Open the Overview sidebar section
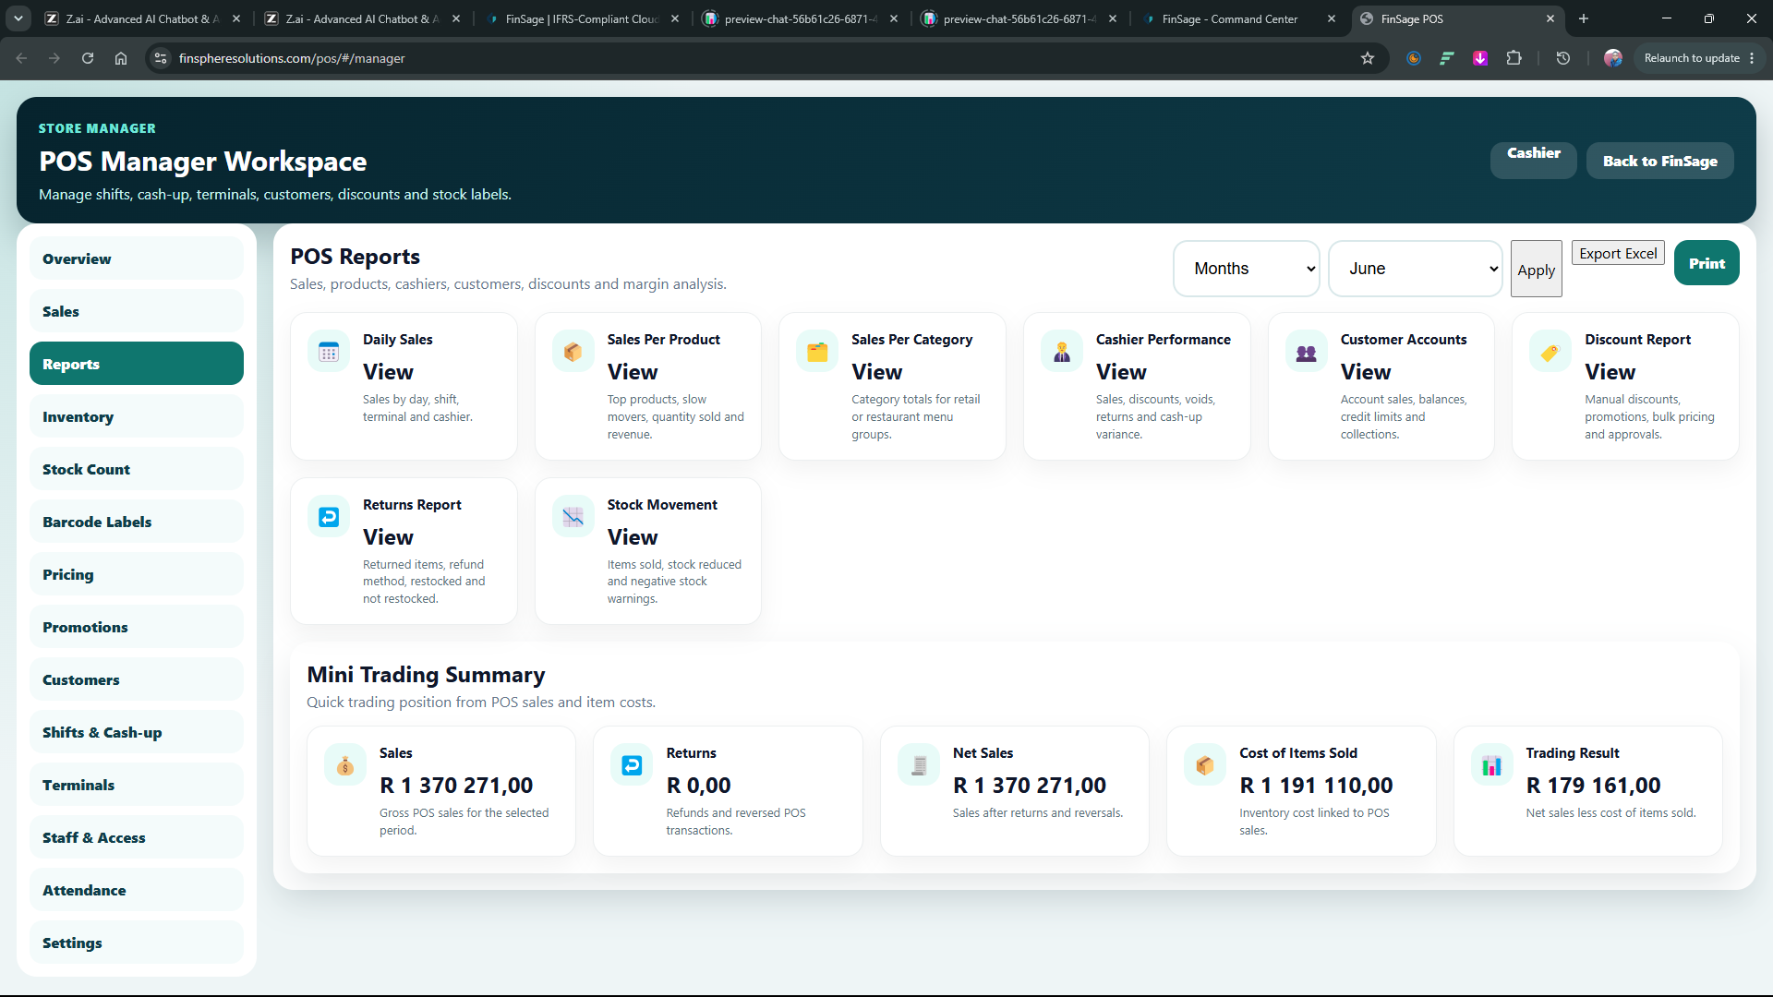This screenshot has width=1773, height=997. (137, 258)
